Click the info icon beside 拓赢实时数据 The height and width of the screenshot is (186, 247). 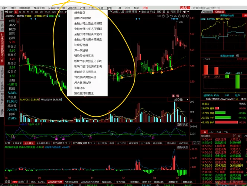coord(238,55)
